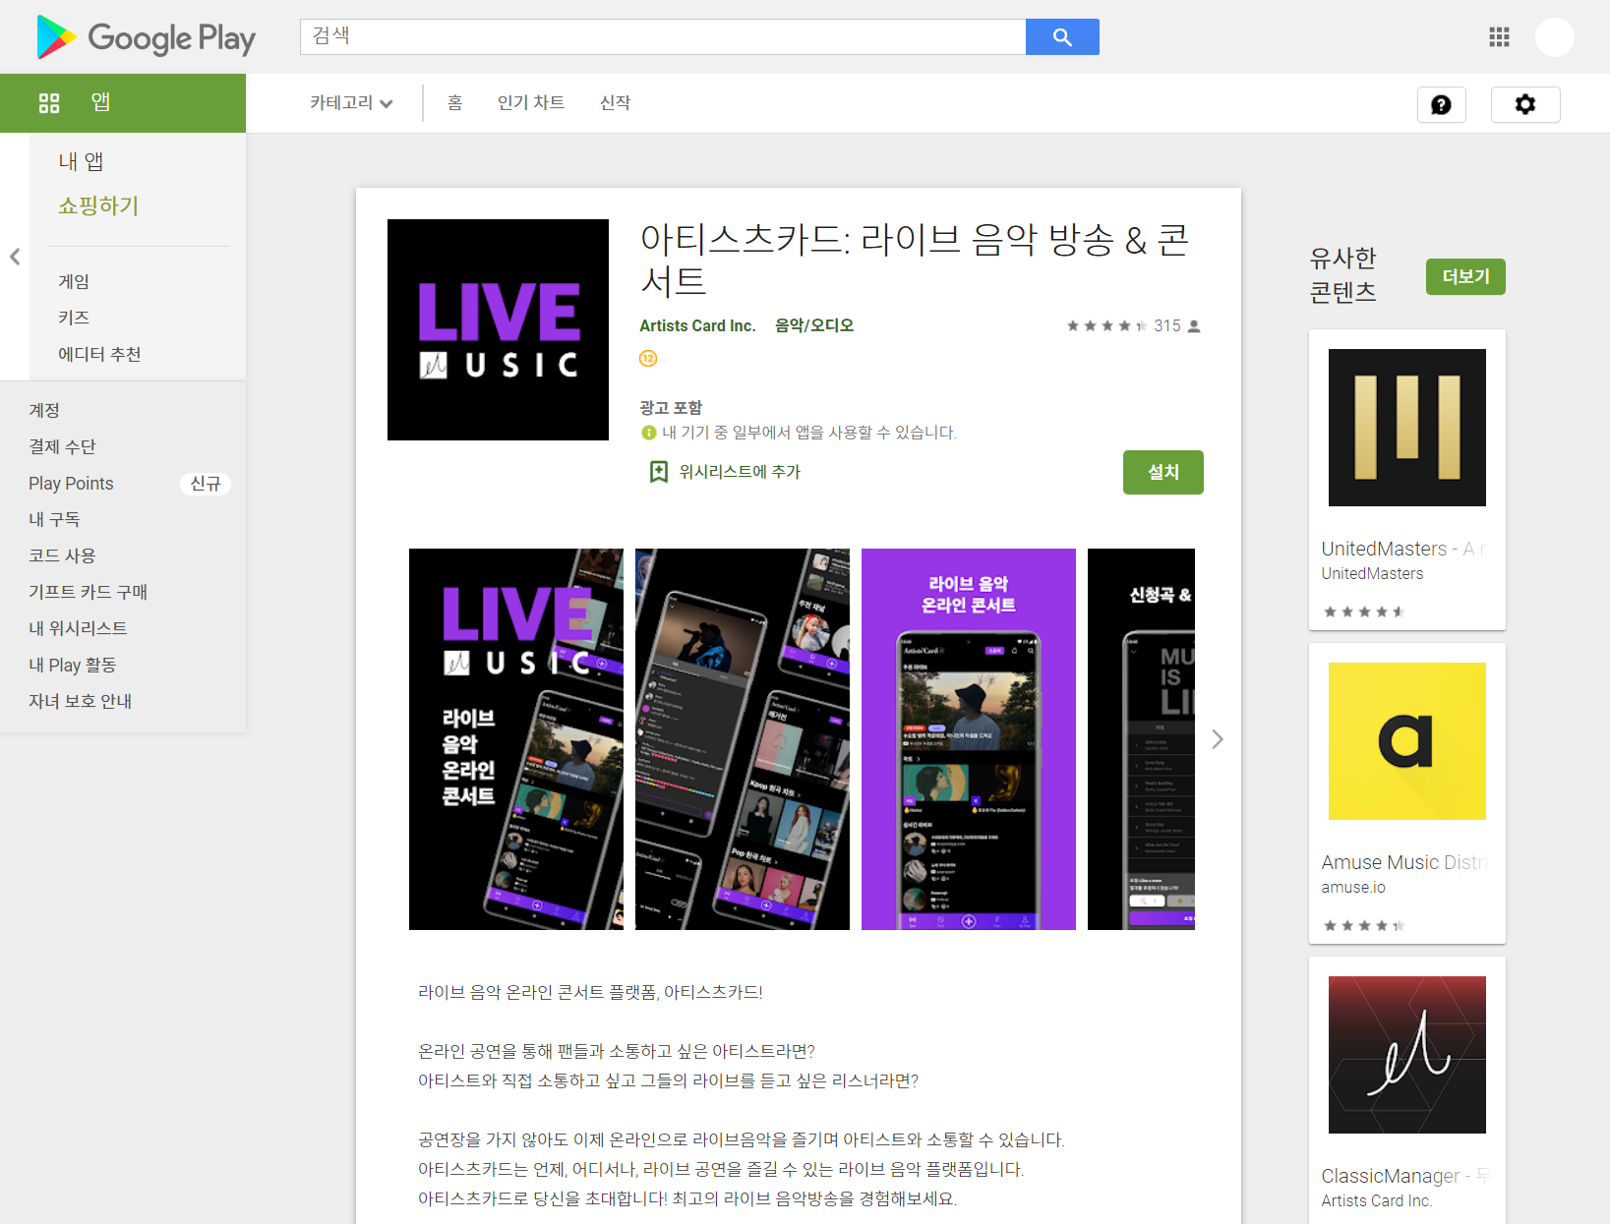Click the help question mark icon
The height and width of the screenshot is (1224, 1610).
tap(1441, 104)
